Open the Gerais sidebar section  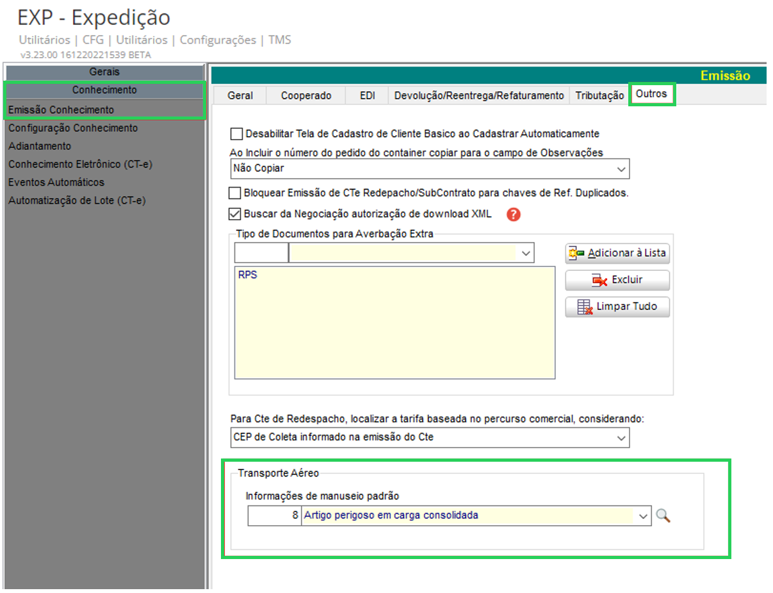pyautogui.click(x=104, y=72)
